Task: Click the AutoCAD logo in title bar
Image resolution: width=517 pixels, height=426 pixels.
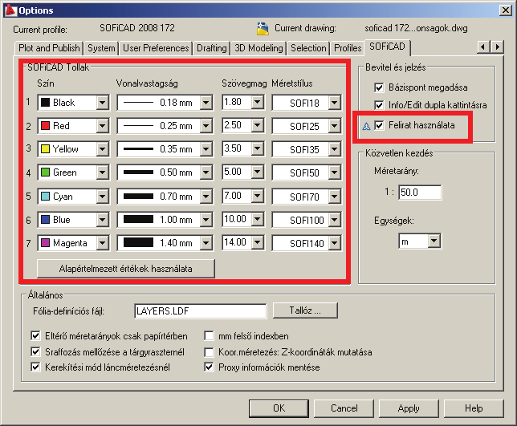Action: 10,10
